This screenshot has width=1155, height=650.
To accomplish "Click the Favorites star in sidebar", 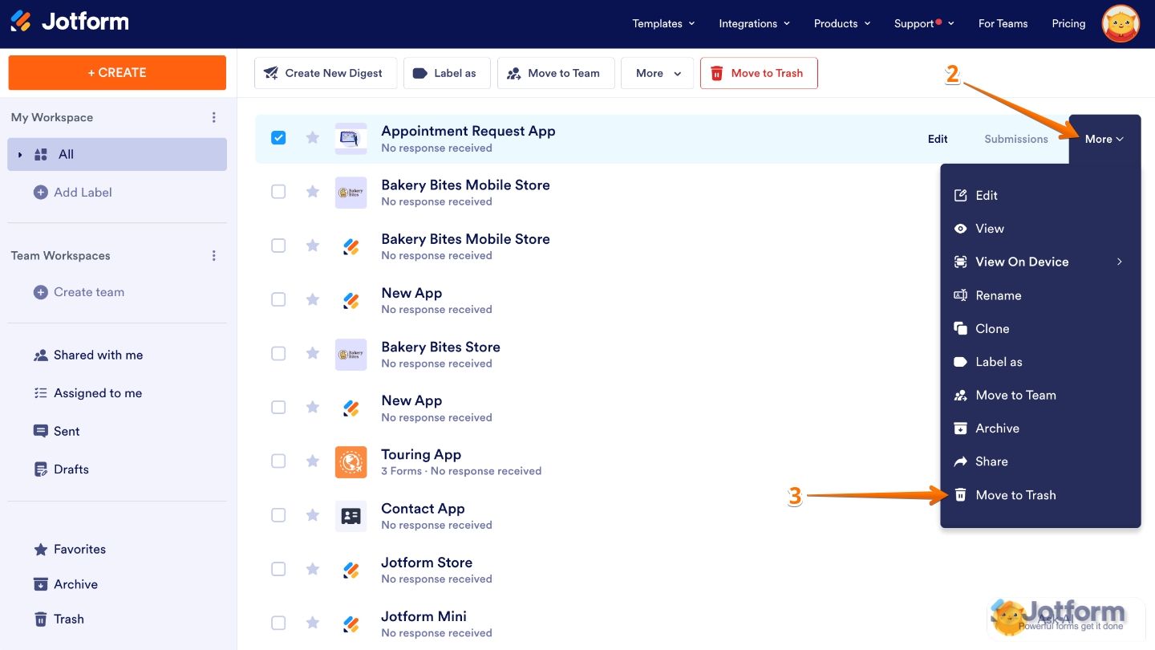I will [x=41, y=550].
